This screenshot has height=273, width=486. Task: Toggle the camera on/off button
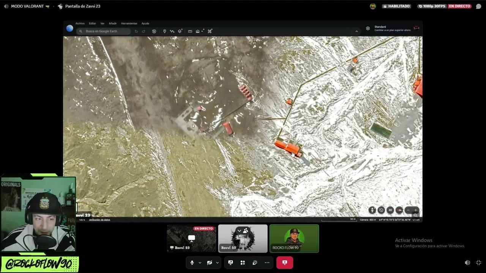coord(210,262)
